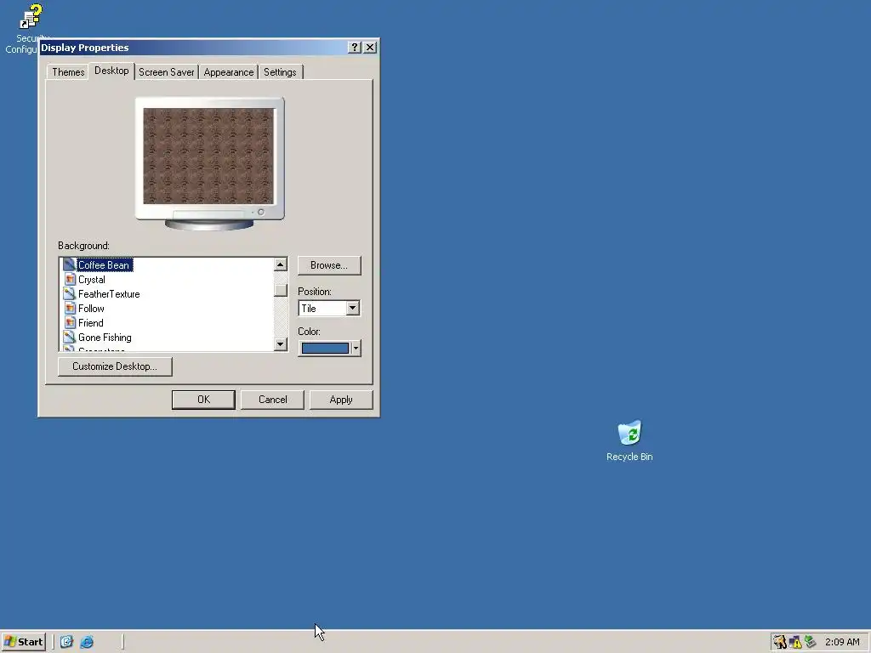Click background list scroll down arrow
The width and height of the screenshot is (871, 653).
coord(281,344)
